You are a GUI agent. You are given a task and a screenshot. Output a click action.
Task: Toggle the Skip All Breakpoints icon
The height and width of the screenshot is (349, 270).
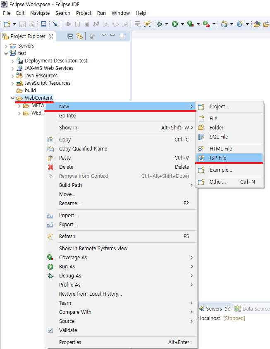point(55,24)
